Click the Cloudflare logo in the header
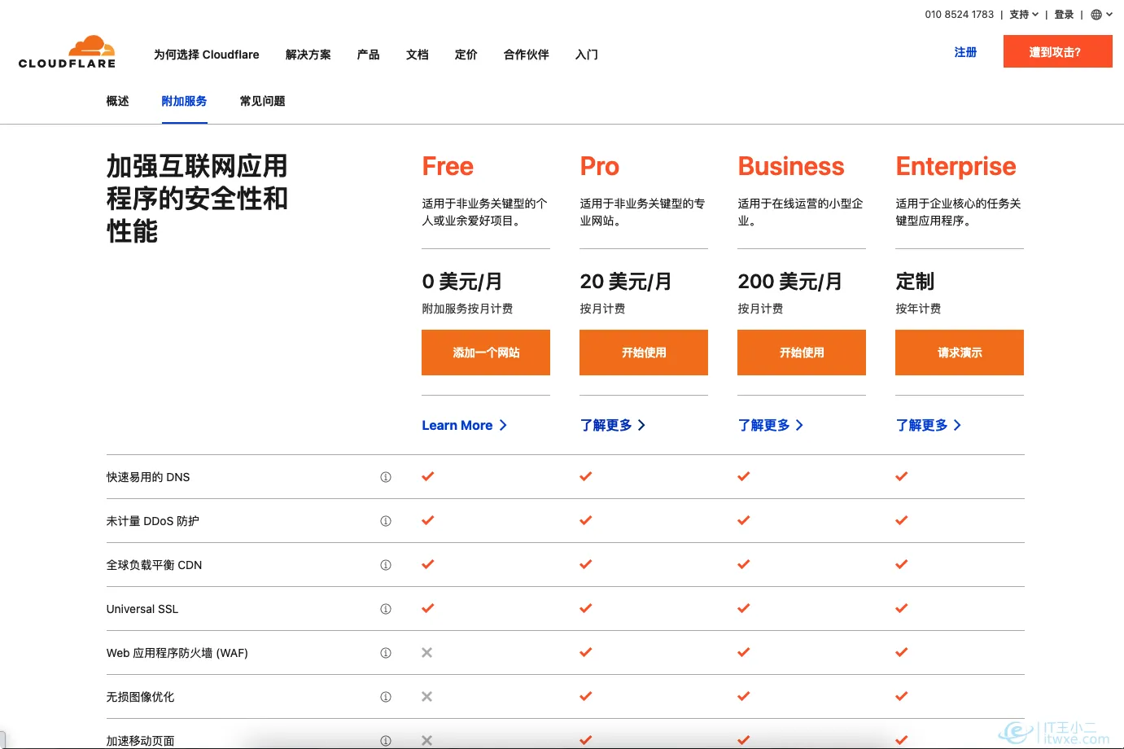 point(67,50)
